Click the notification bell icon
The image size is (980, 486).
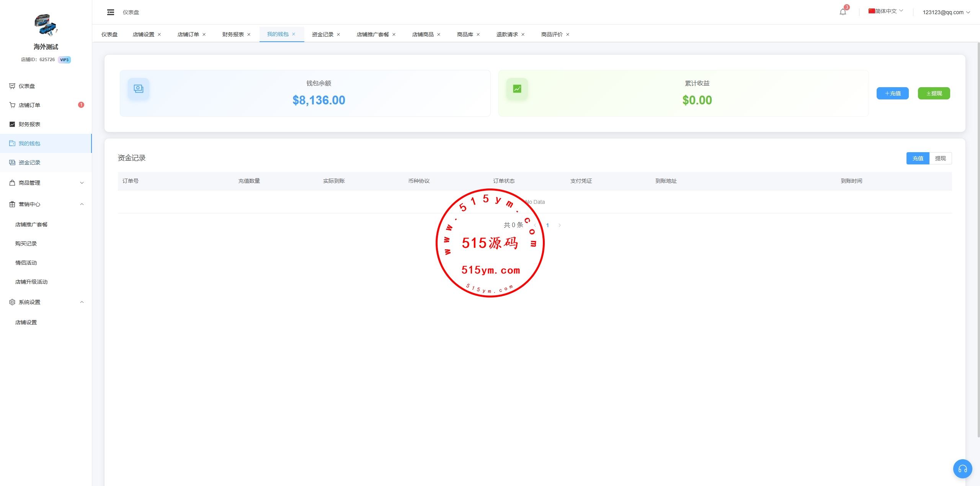tap(843, 12)
